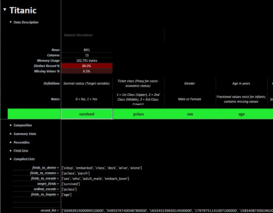Select the age column header cell
273x213 pixels.
coord(242,114)
